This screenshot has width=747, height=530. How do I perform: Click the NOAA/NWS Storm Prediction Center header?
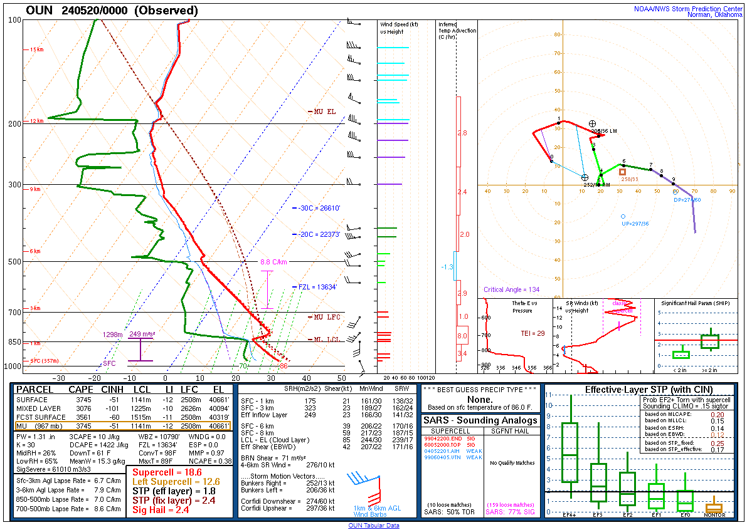click(689, 9)
